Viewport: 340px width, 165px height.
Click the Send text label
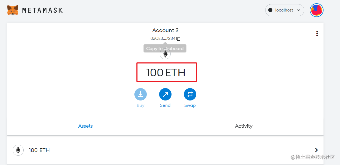[165, 105]
